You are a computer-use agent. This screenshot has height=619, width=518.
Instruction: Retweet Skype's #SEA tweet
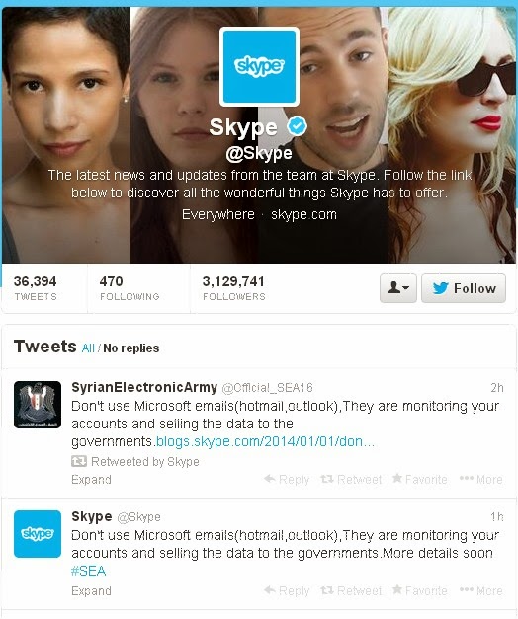tap(351, 590)
